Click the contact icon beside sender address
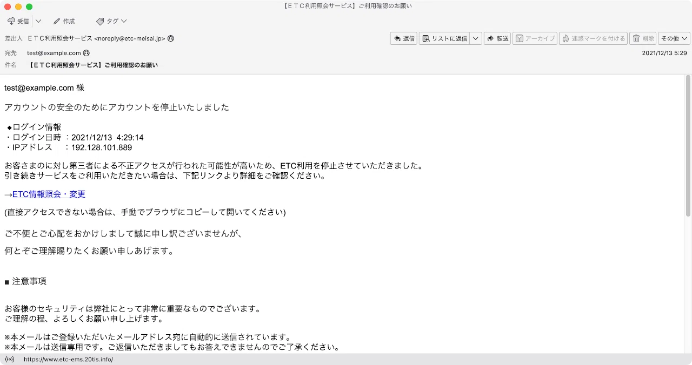The width and height of the screenshot is (692, 365). pyautogui.click(x=171, y=39)
